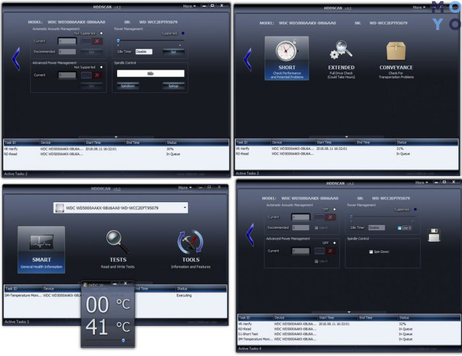Click APM Current value field in floppy-icon window
462x356 pixels.
pos(301,251)
